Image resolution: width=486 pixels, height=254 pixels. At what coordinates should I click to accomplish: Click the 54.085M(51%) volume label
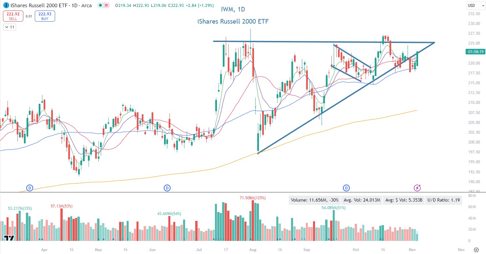(x=334, y=208)
